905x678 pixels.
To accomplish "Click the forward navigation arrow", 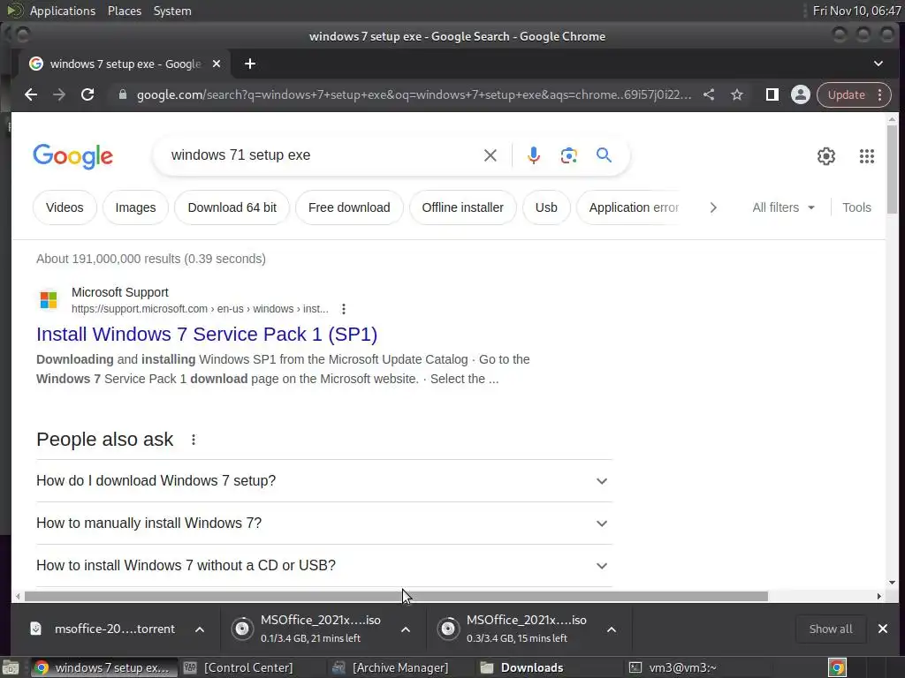I will [59, 94].
